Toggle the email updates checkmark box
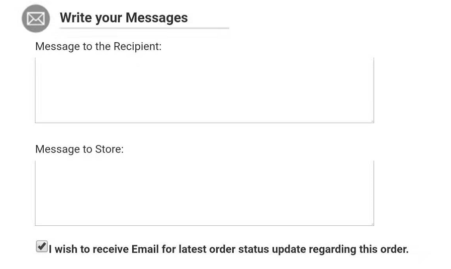This screenshot has height=269, width=451. (42, 246)
